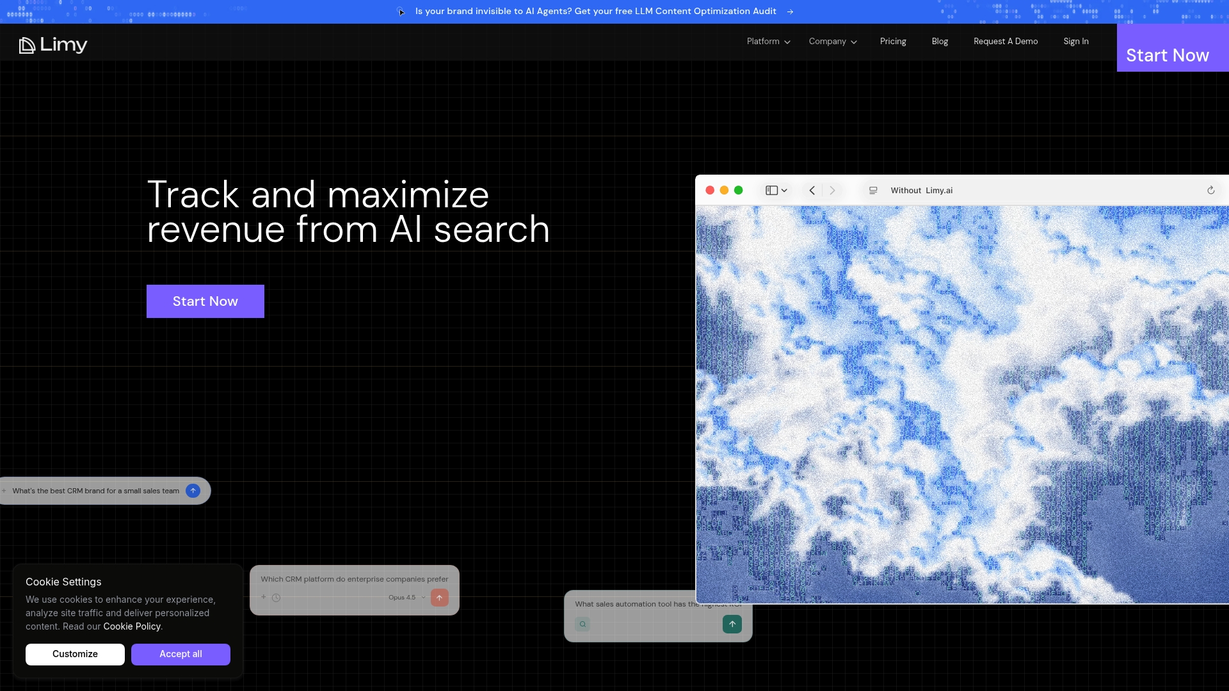Image resolution: width=1229 pixels, height=691 pixels.
Task: Click the back arrow in mock browser toolbar
Action: pyautogui.click(x=812, y=190)
